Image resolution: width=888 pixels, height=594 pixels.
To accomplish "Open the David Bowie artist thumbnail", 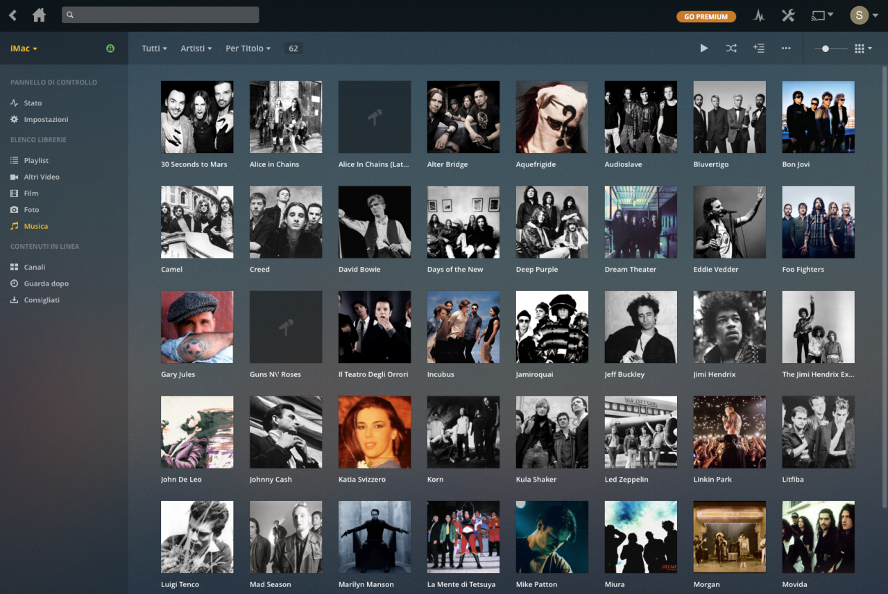I will pyautogui.click(x=375, y=222).
